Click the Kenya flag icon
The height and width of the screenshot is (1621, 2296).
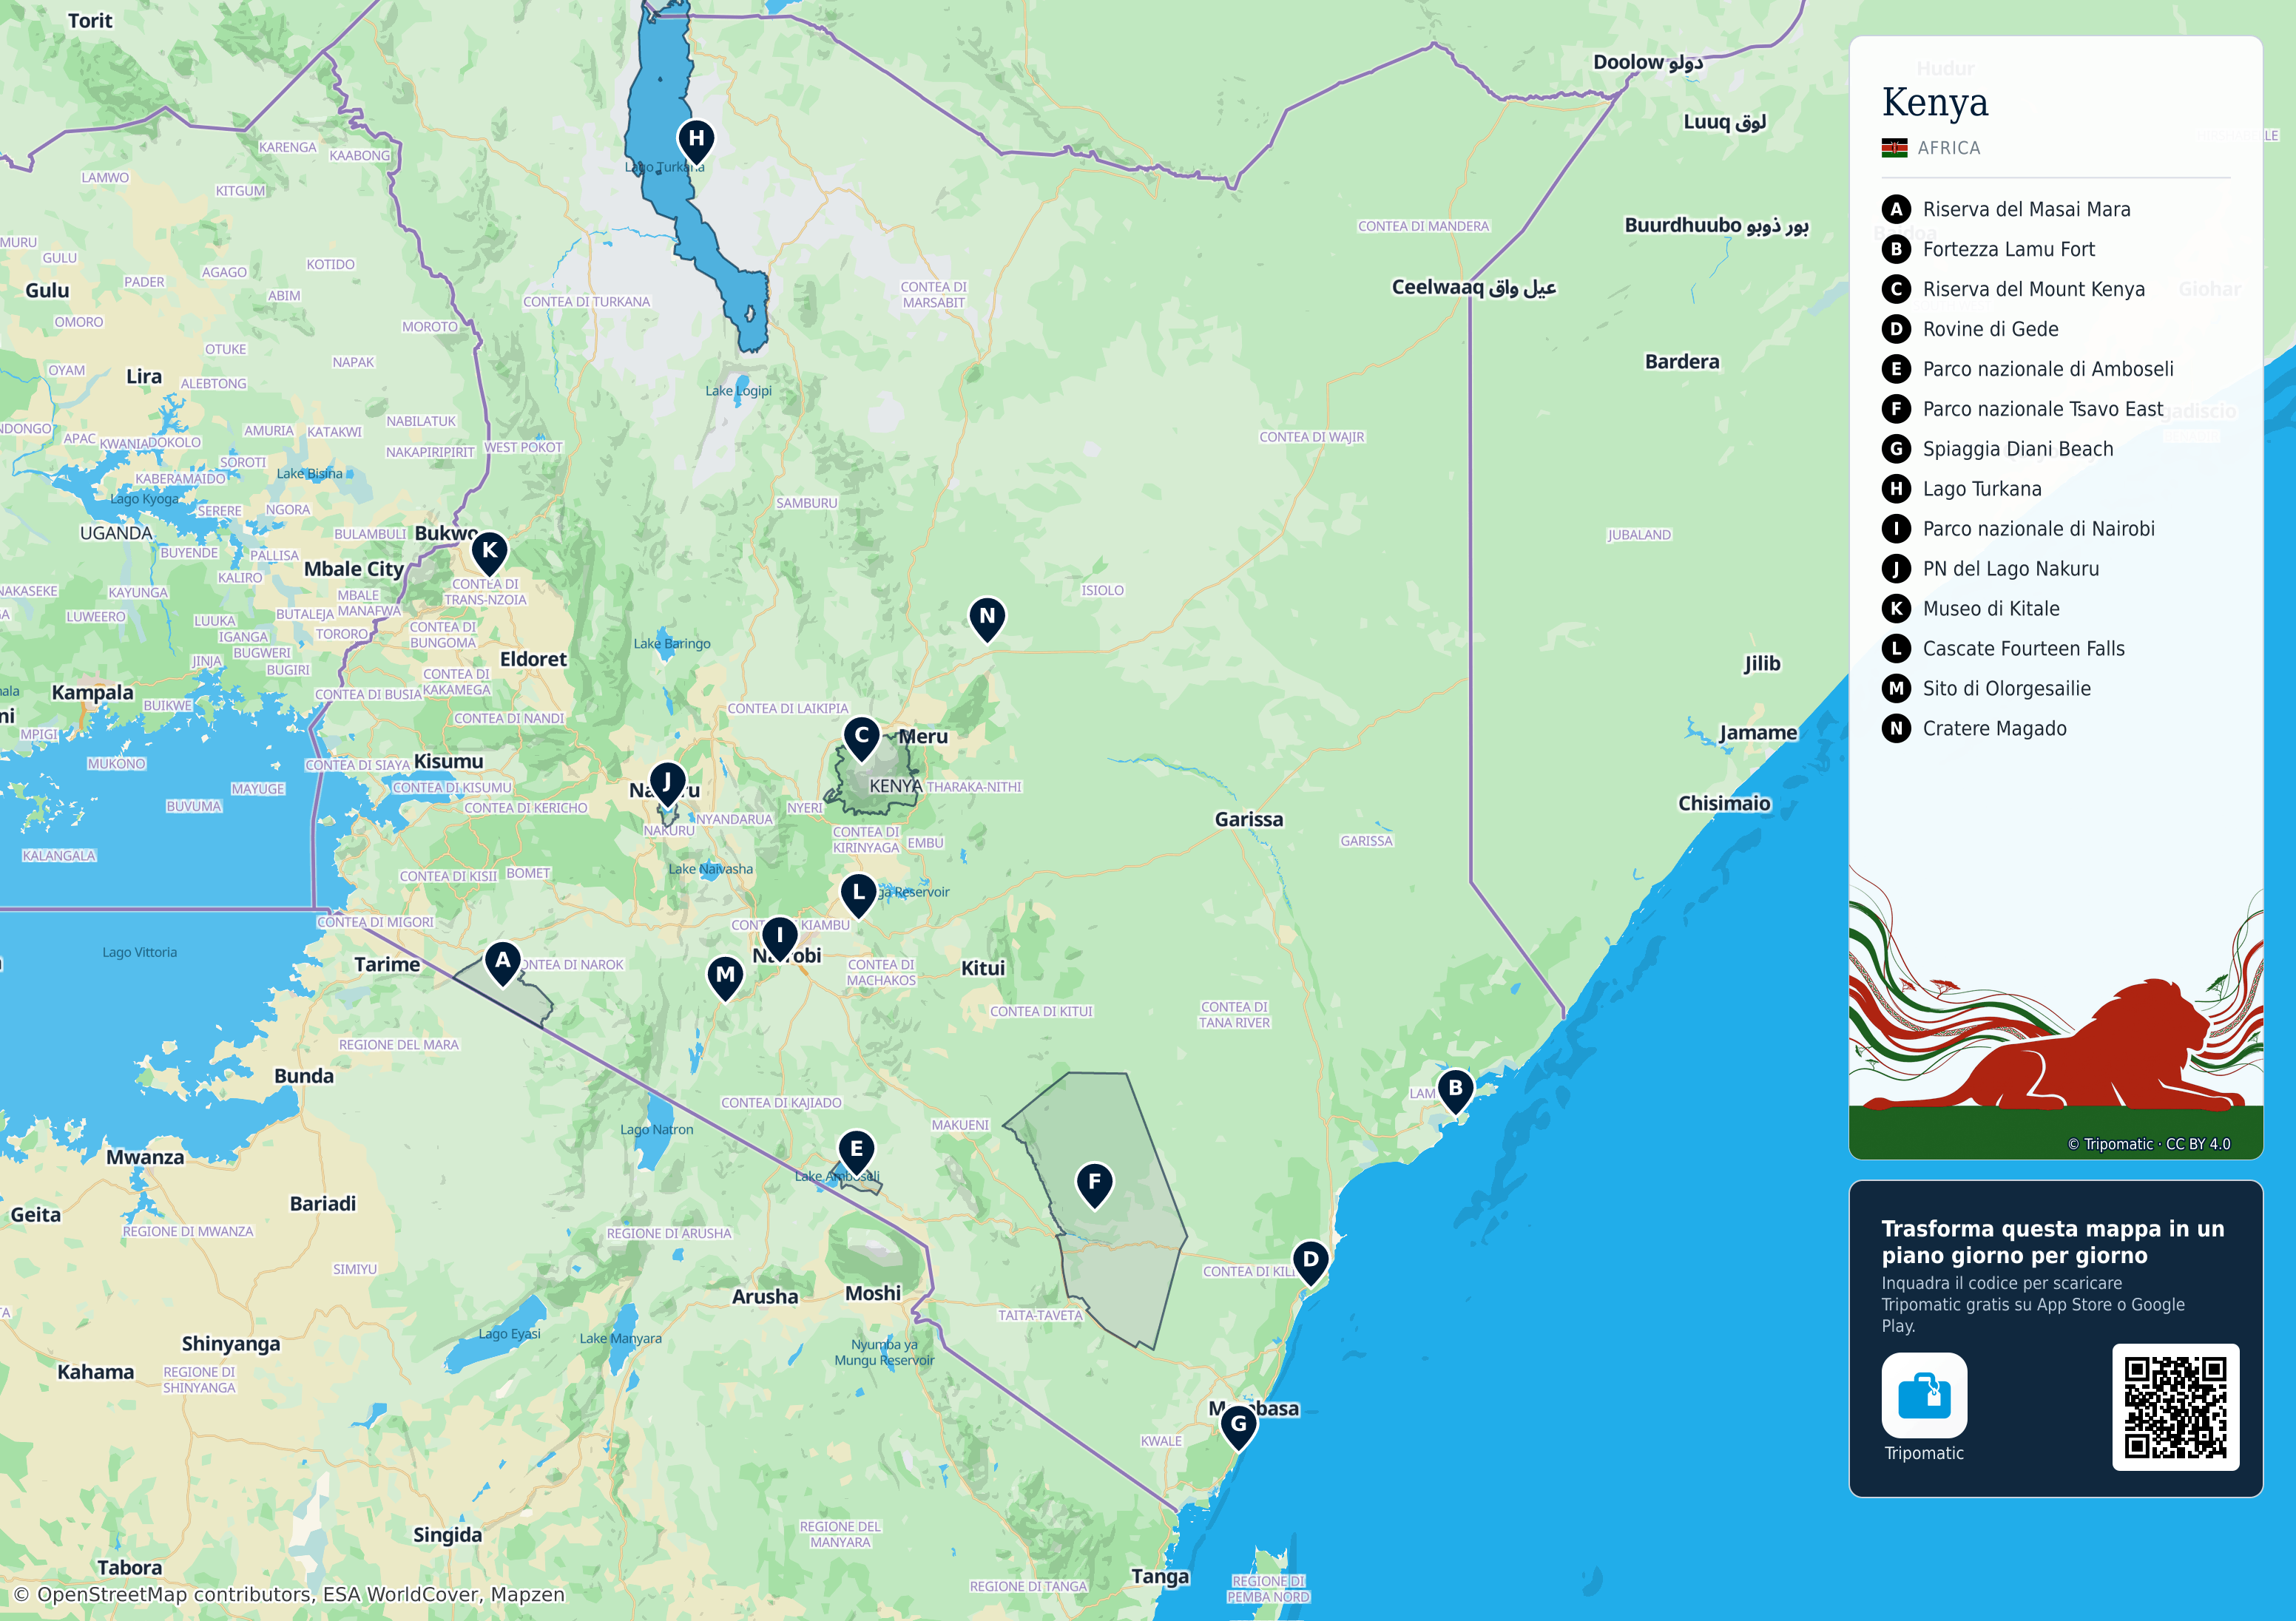1894,148
